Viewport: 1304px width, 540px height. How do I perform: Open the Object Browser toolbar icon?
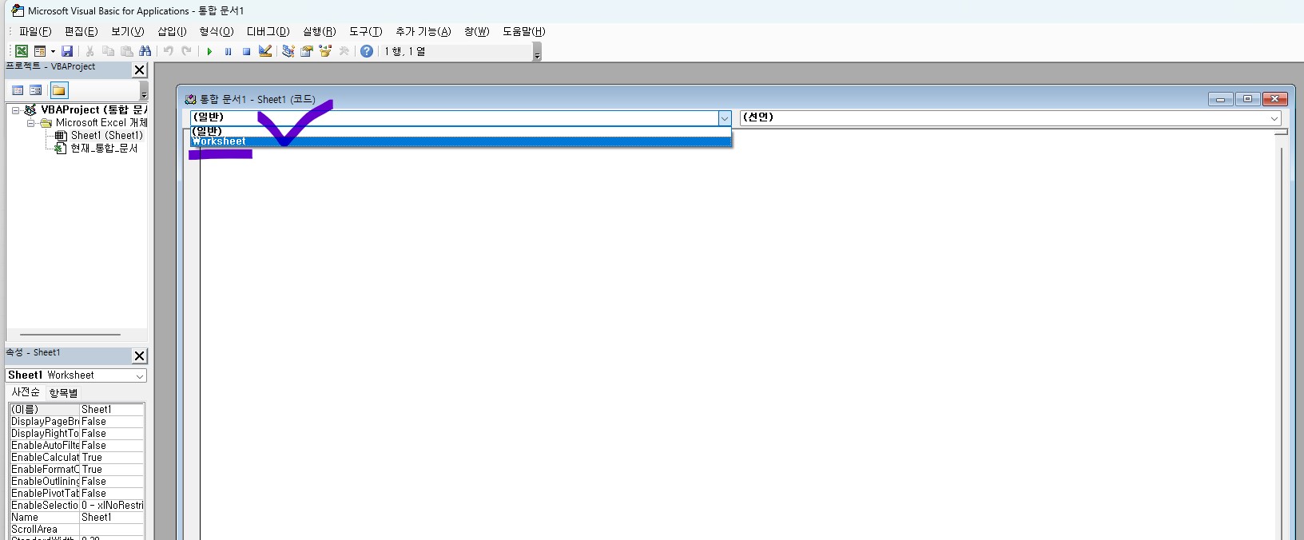point(325,51)
